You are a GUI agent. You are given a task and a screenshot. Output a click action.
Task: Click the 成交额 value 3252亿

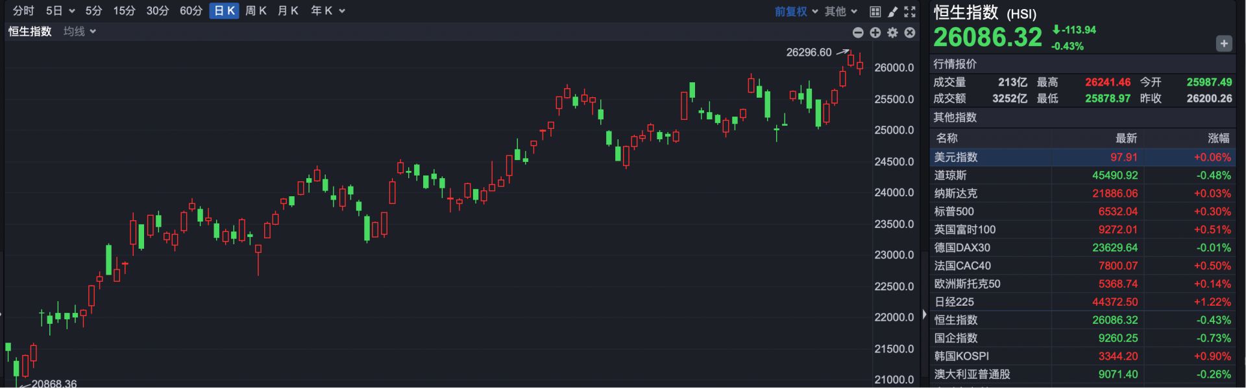pos(1010,98)
